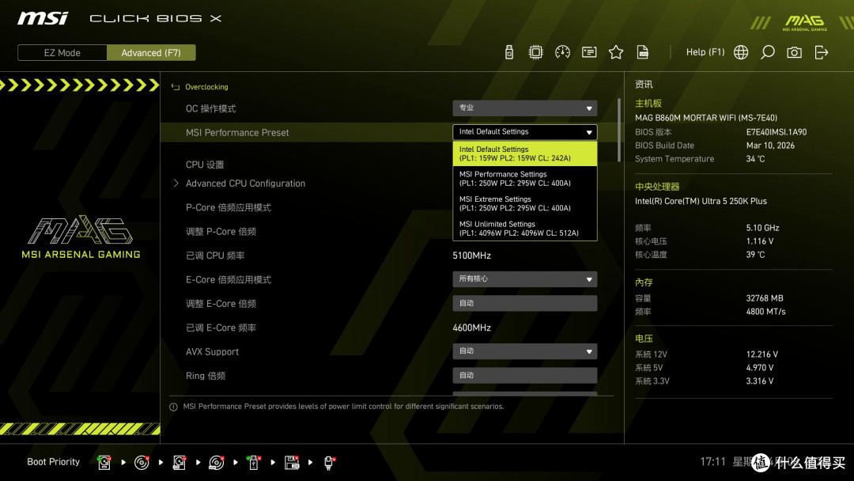Open the E-Core 倍频应用模式 dropdown
This screenshot has height=481, width=854.
(524, 279)
